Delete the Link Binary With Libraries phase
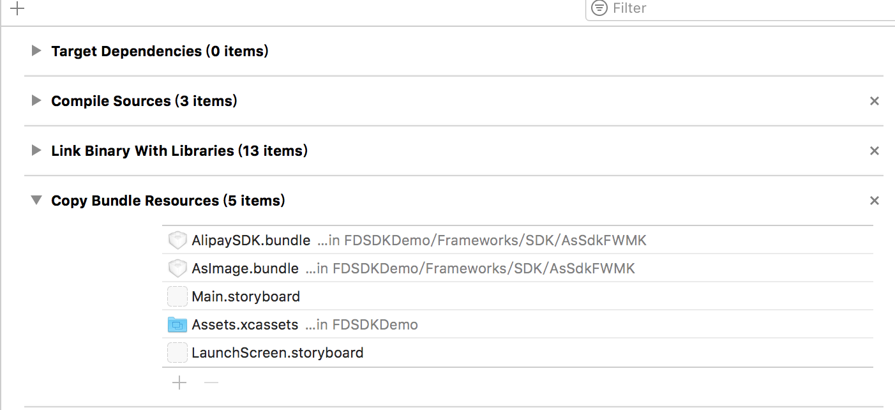The width and height of the screenshot is (895, 410). [x=875, y=151]
